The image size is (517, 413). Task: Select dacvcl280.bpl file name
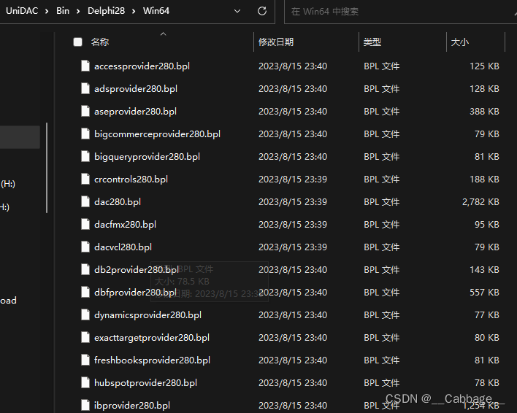coord(123,247)
